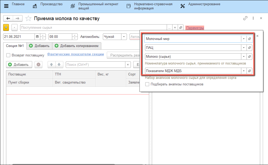Move row up with the up arrow

[x=52, y=64]
